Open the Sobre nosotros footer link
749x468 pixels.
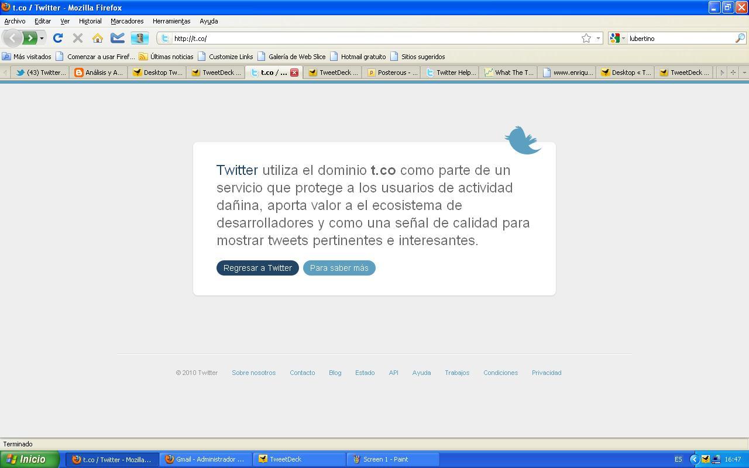pyautogui.click(x=253, y=373)
